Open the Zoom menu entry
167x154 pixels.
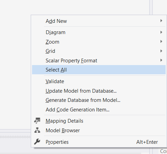[x=99, y=42]
